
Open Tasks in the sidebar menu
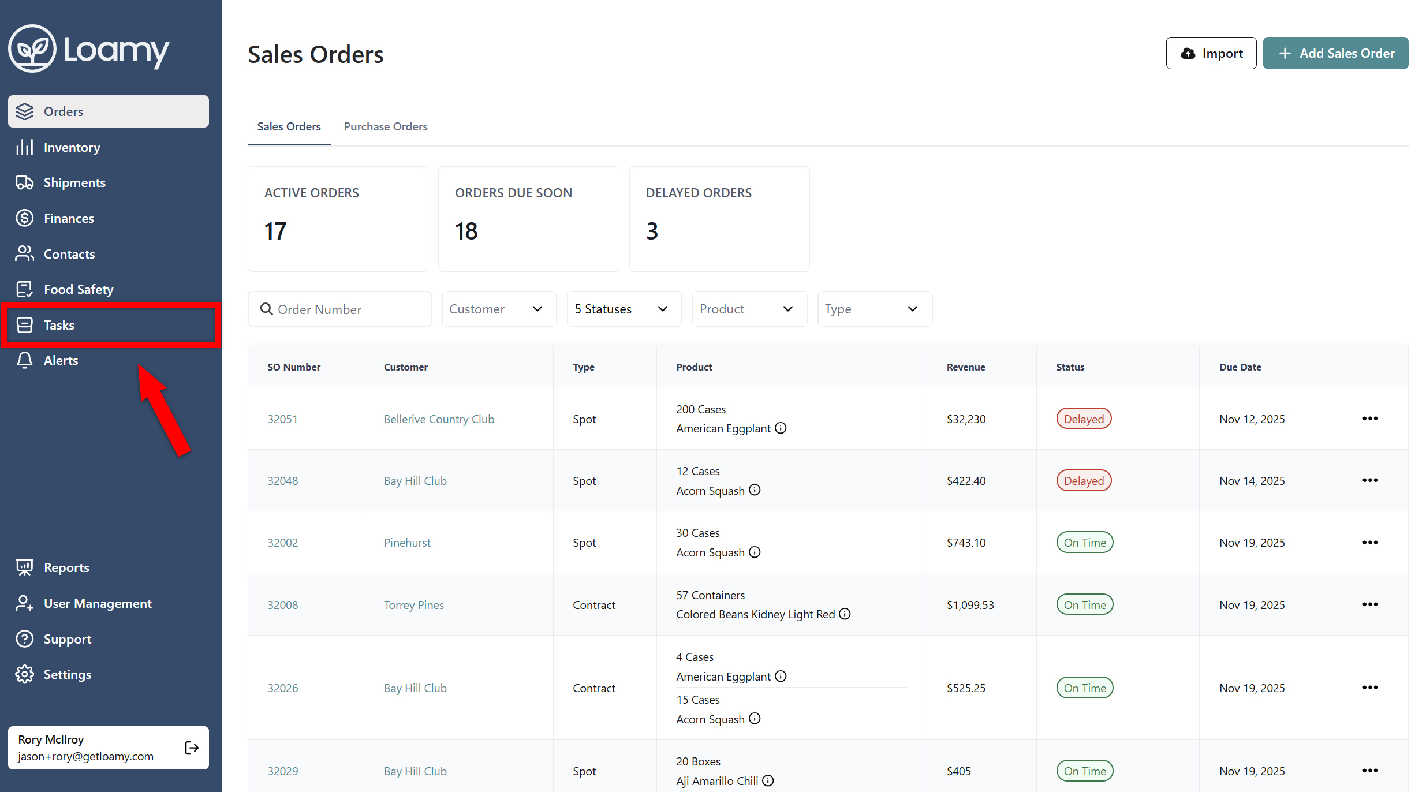[x=59, y=325]
